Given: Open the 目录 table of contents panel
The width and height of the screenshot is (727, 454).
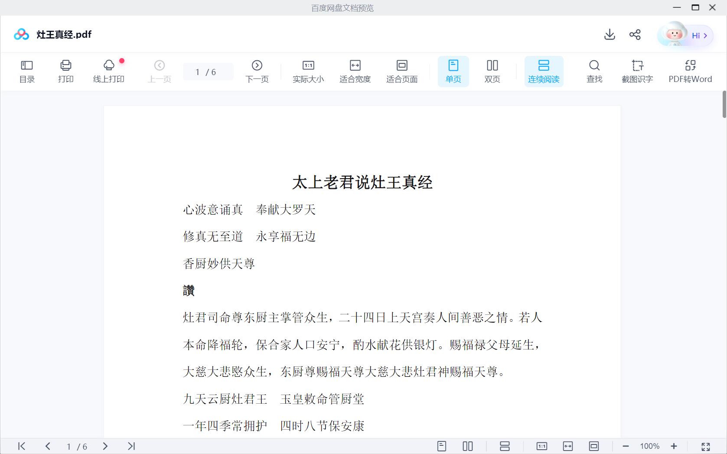Looking at the screenshot, I should [27, 72].
